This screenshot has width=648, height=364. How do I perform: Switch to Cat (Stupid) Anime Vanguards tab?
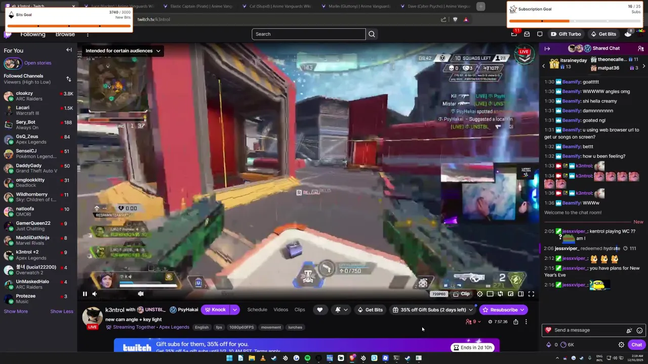pyautogui.click(x=276, y=7)
